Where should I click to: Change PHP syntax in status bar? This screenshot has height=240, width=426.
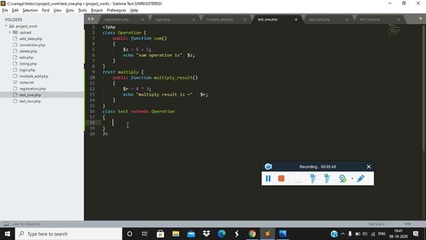(x=407, y=224)
